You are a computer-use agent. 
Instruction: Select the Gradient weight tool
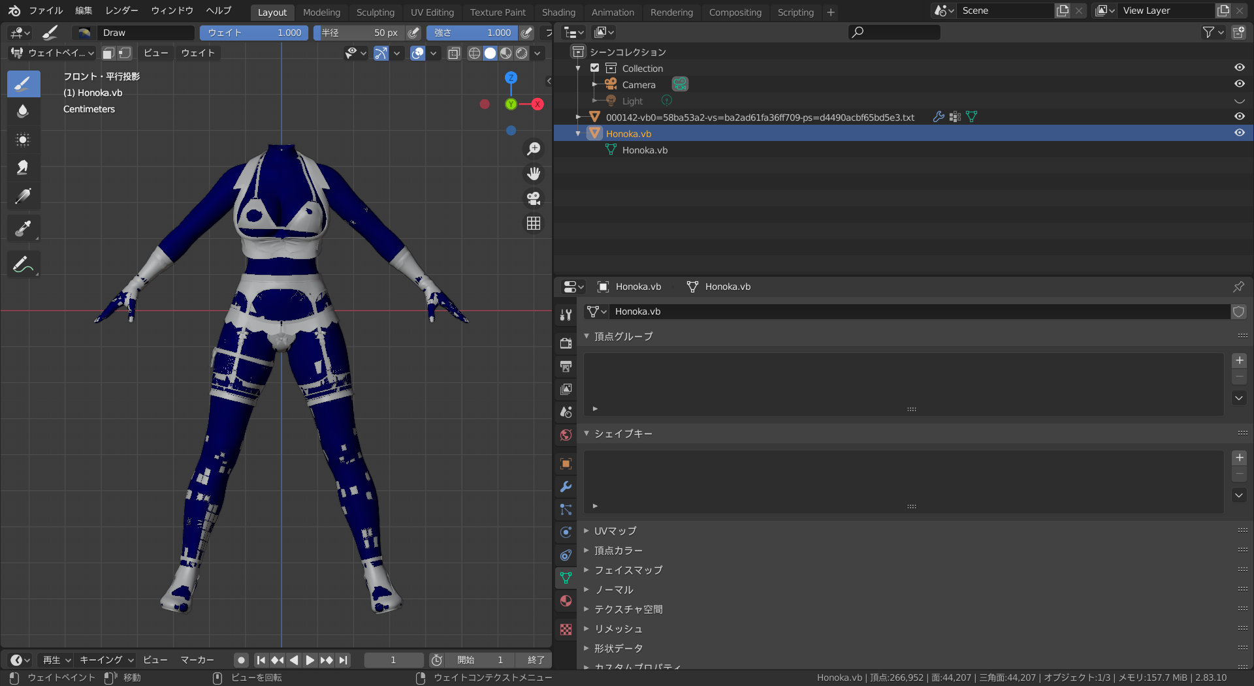23,196
